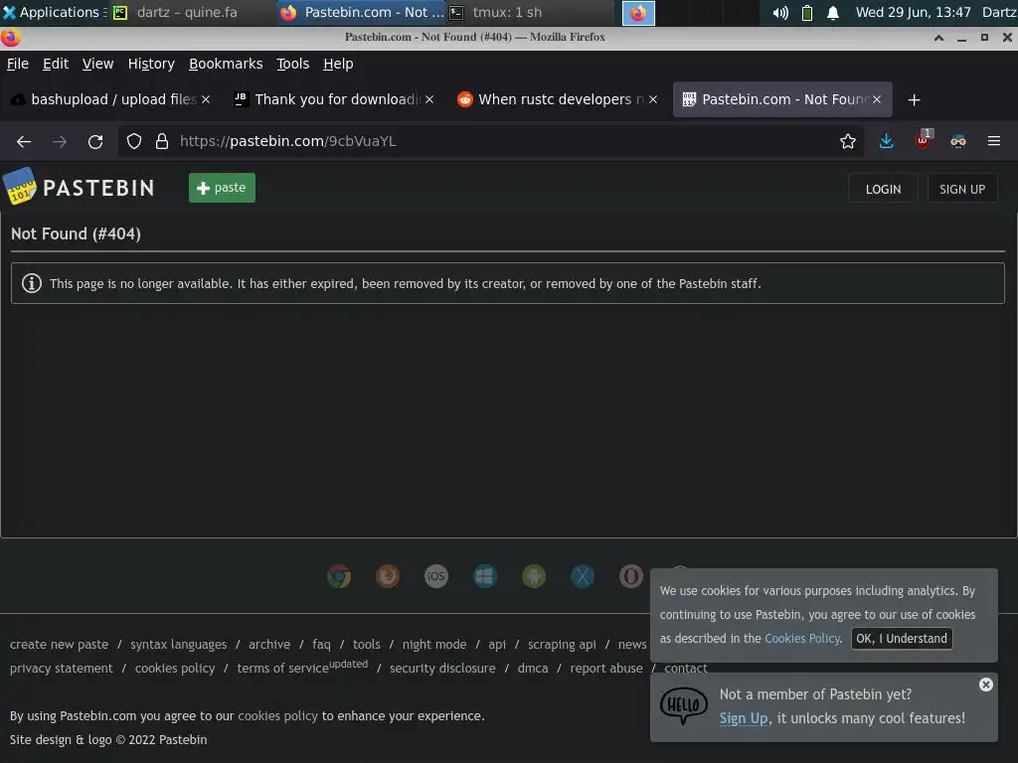Open the History menu
This screenshot has width=1018, height=763.
pos(151,64)
